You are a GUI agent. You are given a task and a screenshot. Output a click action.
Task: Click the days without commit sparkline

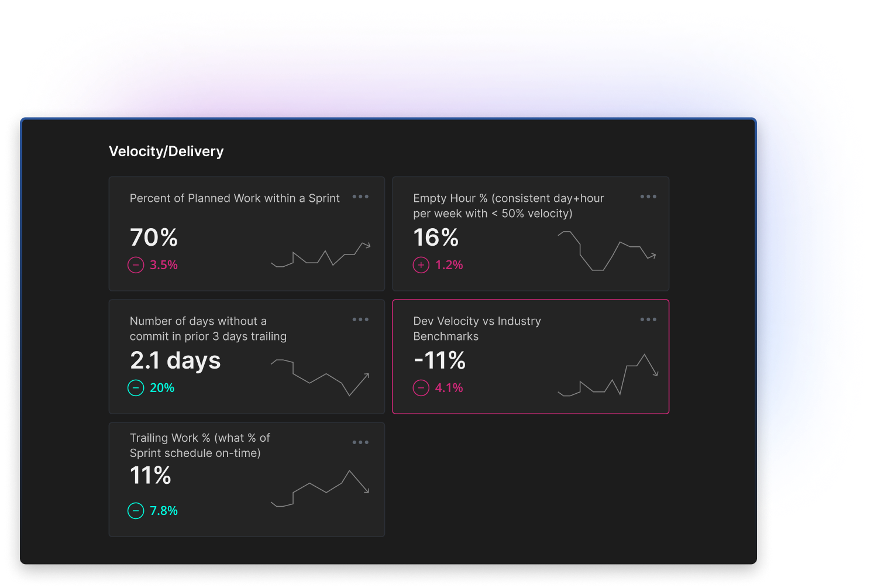pyautogui.click(x=320, y=377)
